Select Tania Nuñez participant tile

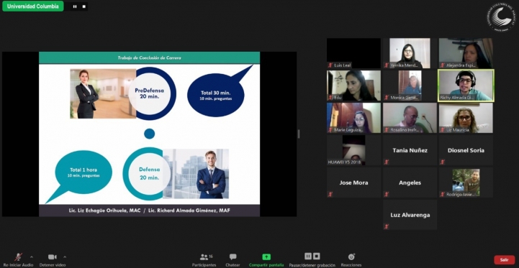[x=410, y=150]
